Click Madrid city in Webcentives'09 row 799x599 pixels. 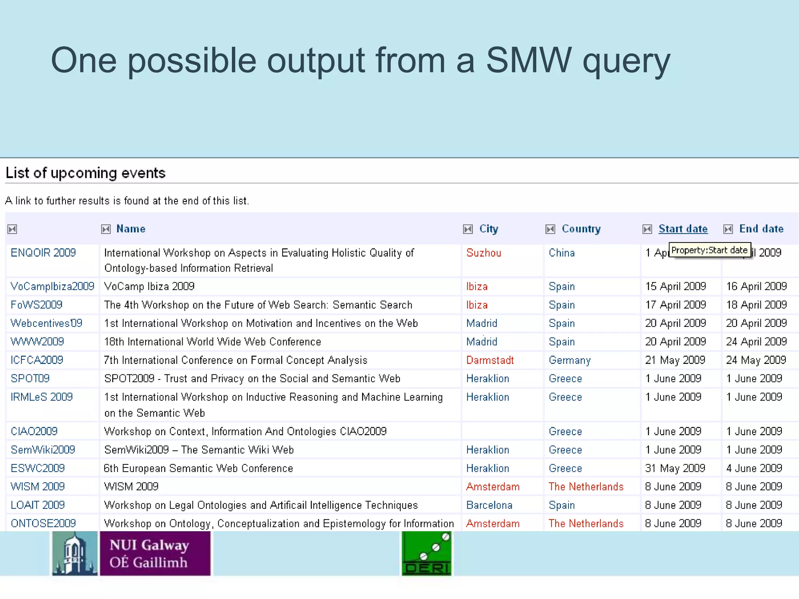[x=482, y=323]
